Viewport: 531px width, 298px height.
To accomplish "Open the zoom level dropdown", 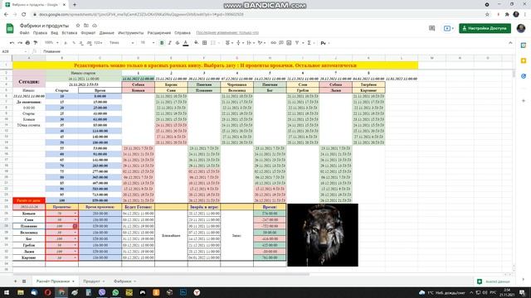I will (x=51, y=43).
